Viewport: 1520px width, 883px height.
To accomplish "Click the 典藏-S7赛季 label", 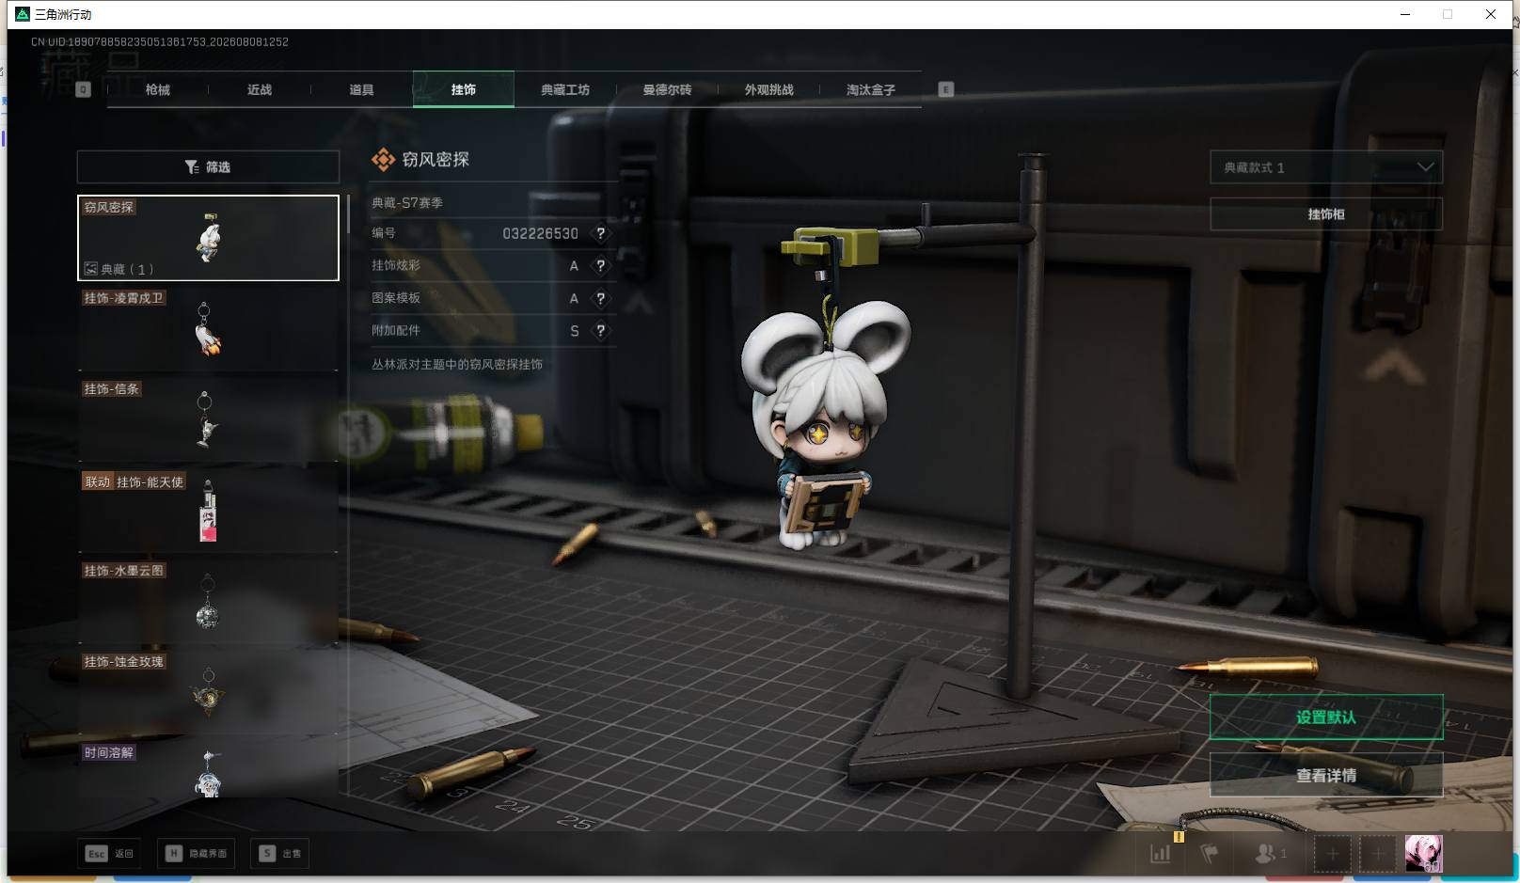I will click(407, 202).
